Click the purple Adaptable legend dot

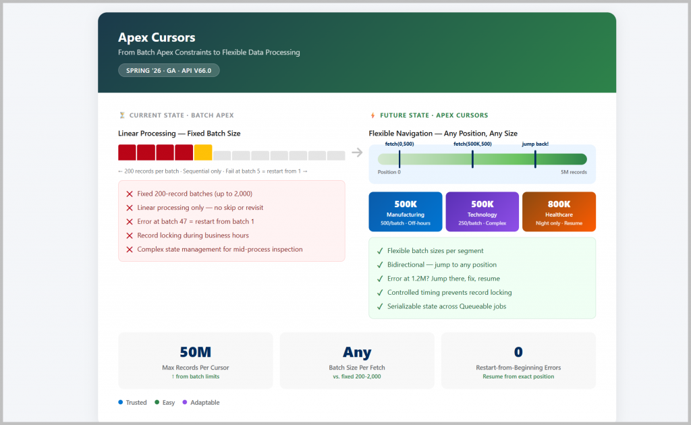click(185, 402)
